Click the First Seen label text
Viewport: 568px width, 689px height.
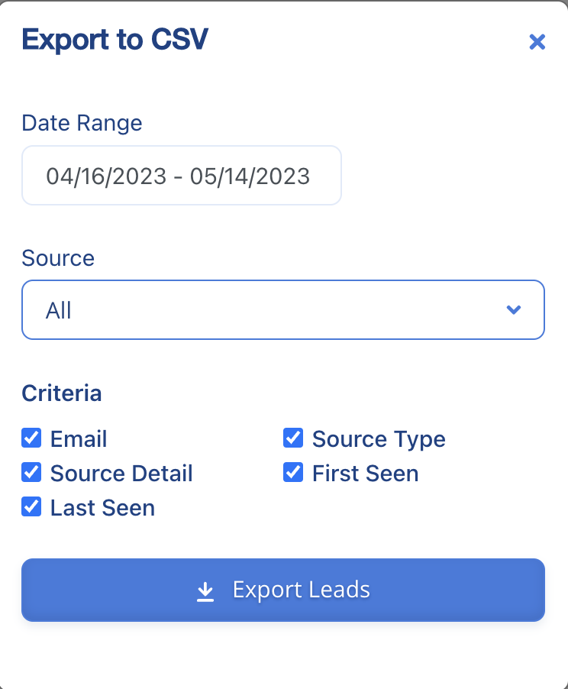point(365,473)
